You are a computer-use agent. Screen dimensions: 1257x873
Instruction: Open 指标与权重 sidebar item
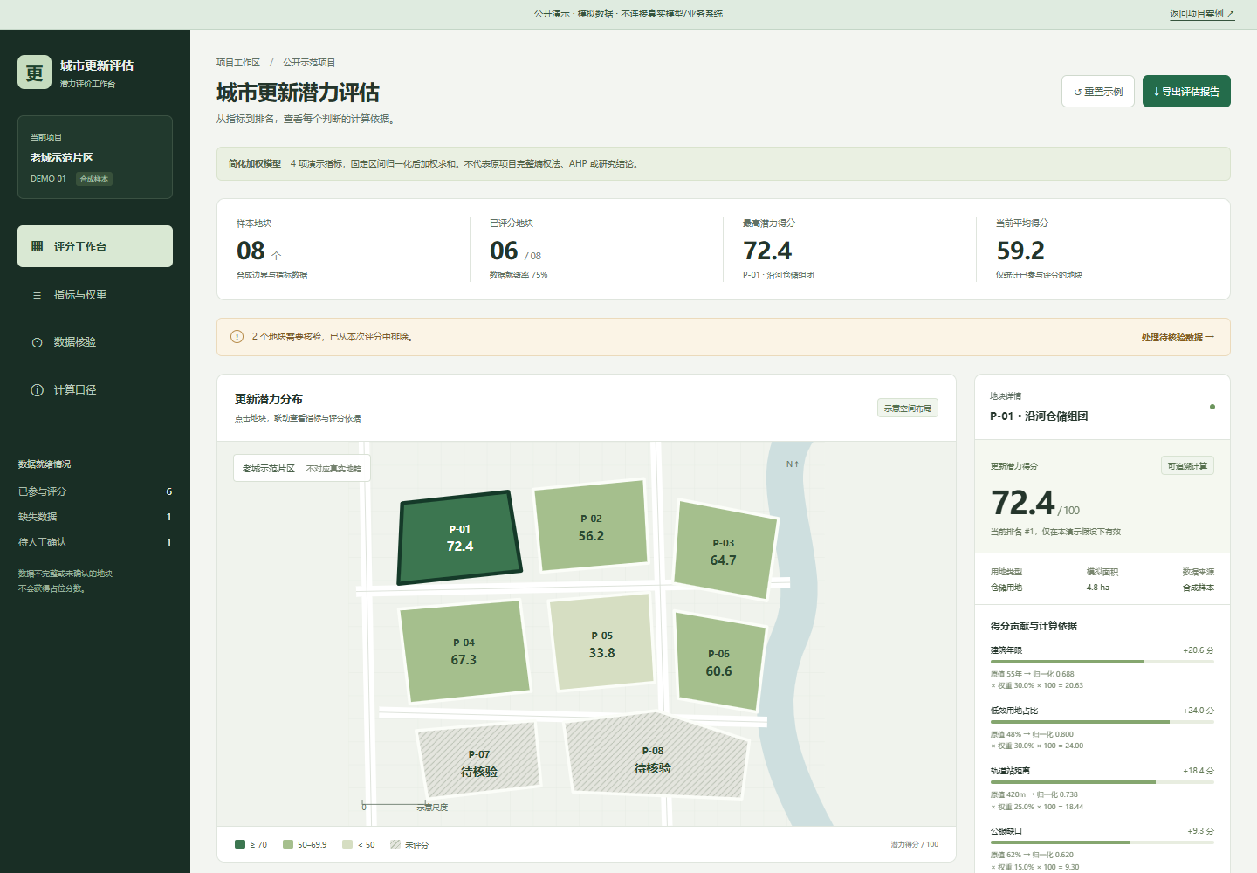pyautogui.click(x=95, y=294)
